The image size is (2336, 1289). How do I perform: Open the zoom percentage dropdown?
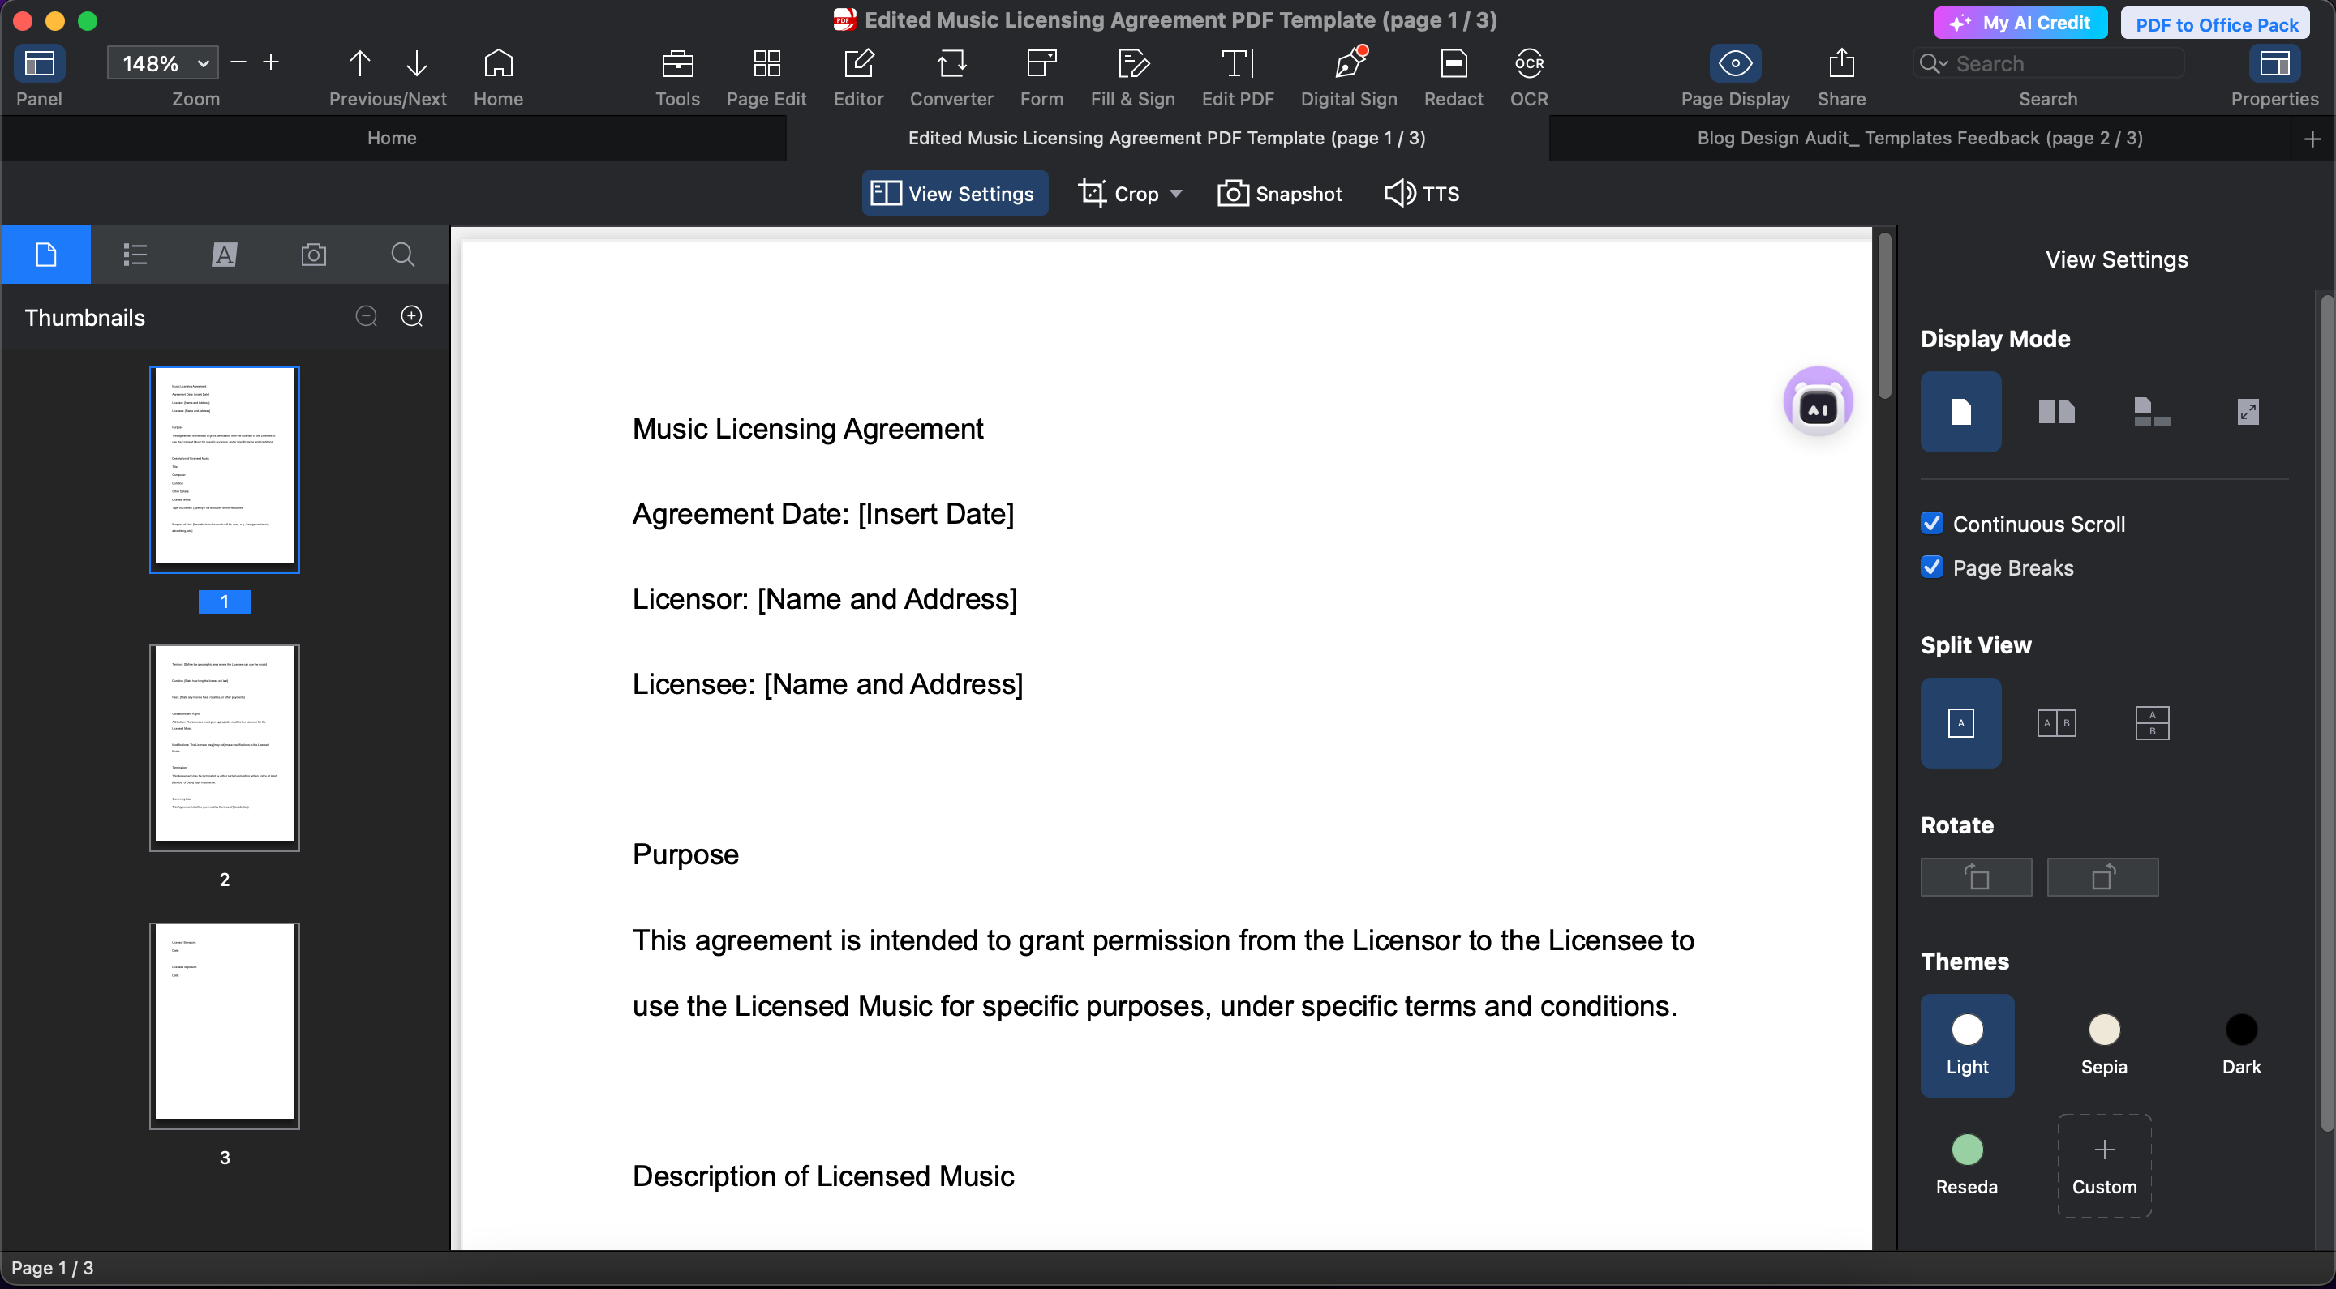203,63
